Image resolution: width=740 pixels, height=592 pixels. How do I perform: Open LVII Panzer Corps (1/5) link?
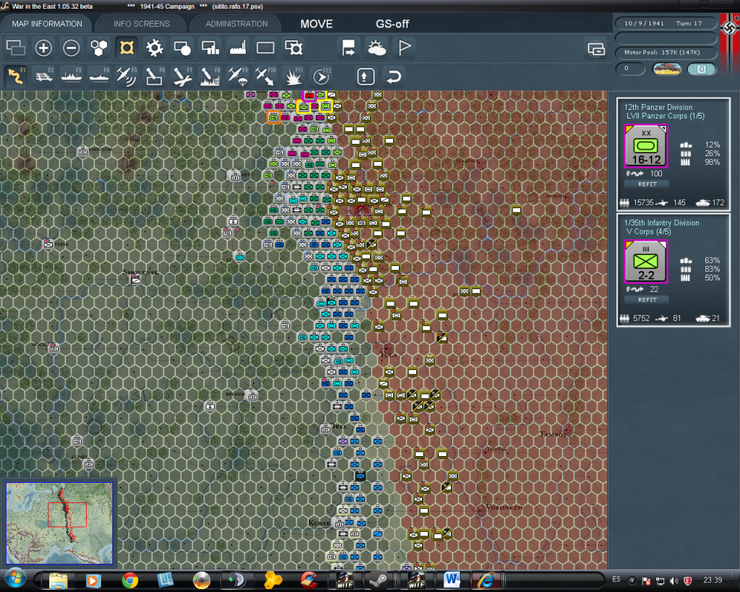tap(666, 116)
